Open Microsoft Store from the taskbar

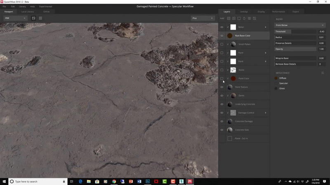tap(97, 181)
